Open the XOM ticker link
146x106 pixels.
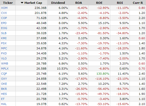pos(4,8)
